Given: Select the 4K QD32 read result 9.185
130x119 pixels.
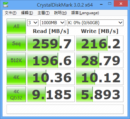Looking at the screenshot, I should click(x=51, y=94).
